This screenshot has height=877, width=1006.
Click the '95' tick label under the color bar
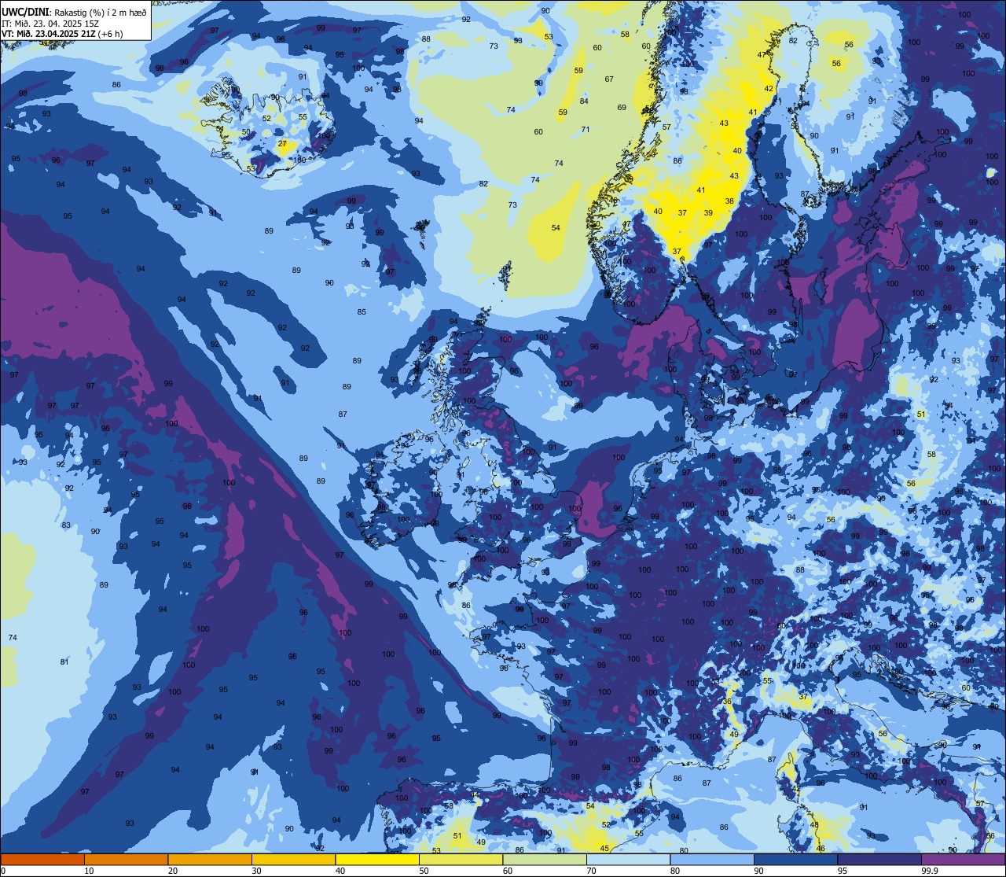tap(842, 871)
